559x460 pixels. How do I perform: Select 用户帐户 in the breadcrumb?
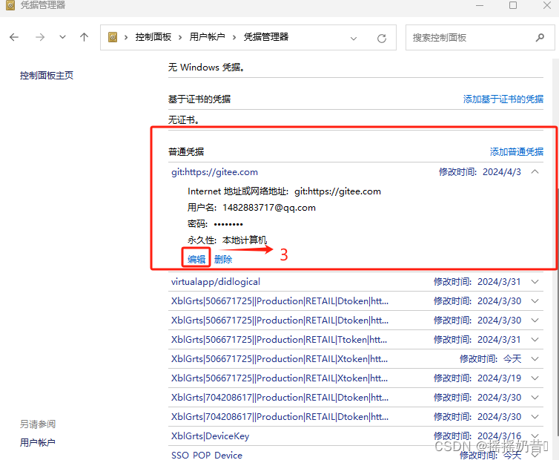pyautogui.click(x=207, y=37)
